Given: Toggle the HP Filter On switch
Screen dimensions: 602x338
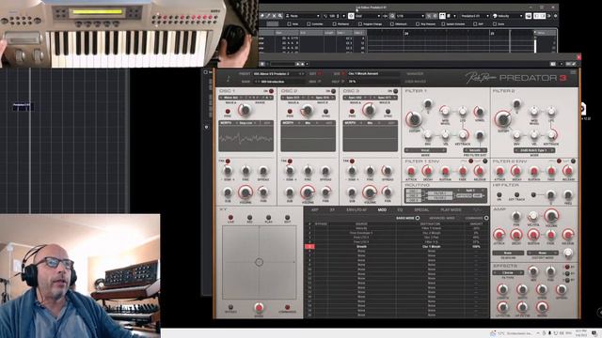Looking at the screenshot, I should pos(499,194).
